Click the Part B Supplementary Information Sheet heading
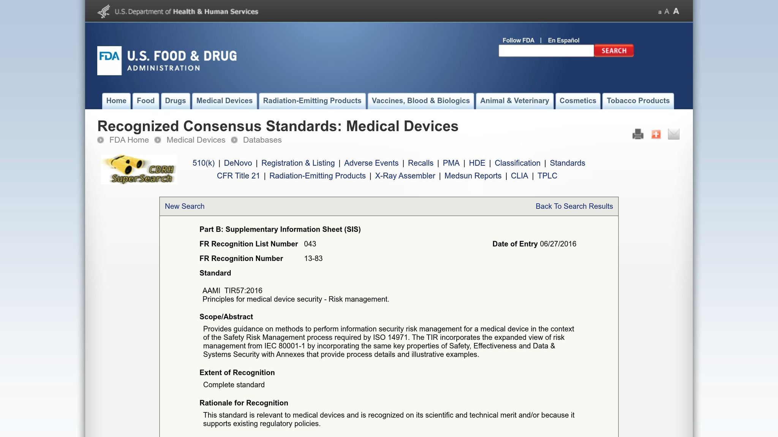Viewport: 778px width, 437px height. click(280, 230)
